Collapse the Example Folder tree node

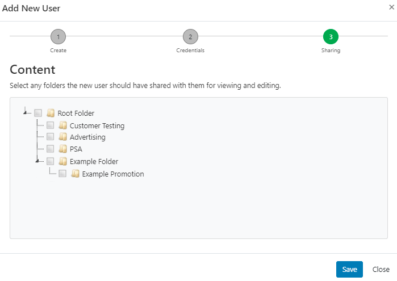point(37,161)
